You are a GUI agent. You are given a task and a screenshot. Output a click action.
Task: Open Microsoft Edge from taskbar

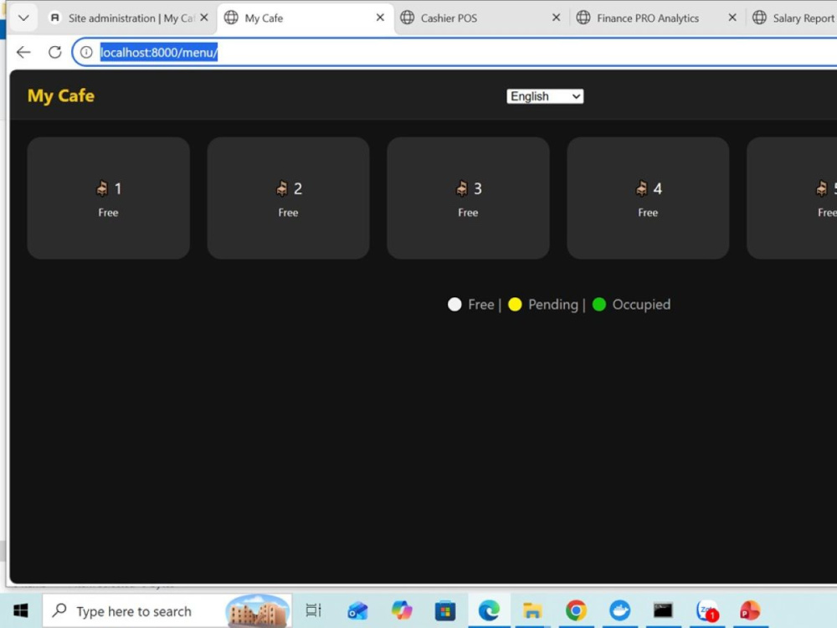(489, 610)
